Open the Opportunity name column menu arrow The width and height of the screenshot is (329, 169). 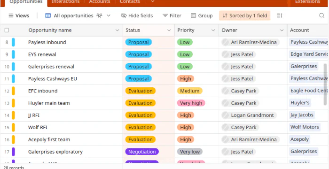(117, 31)
